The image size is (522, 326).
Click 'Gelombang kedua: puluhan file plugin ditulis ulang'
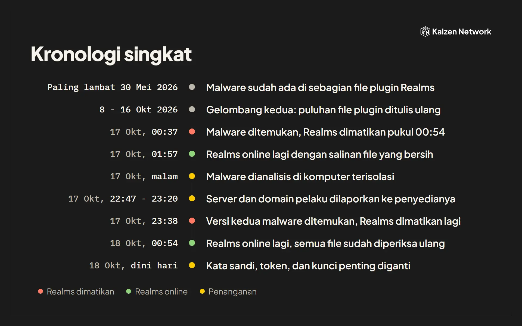point(323,110)
